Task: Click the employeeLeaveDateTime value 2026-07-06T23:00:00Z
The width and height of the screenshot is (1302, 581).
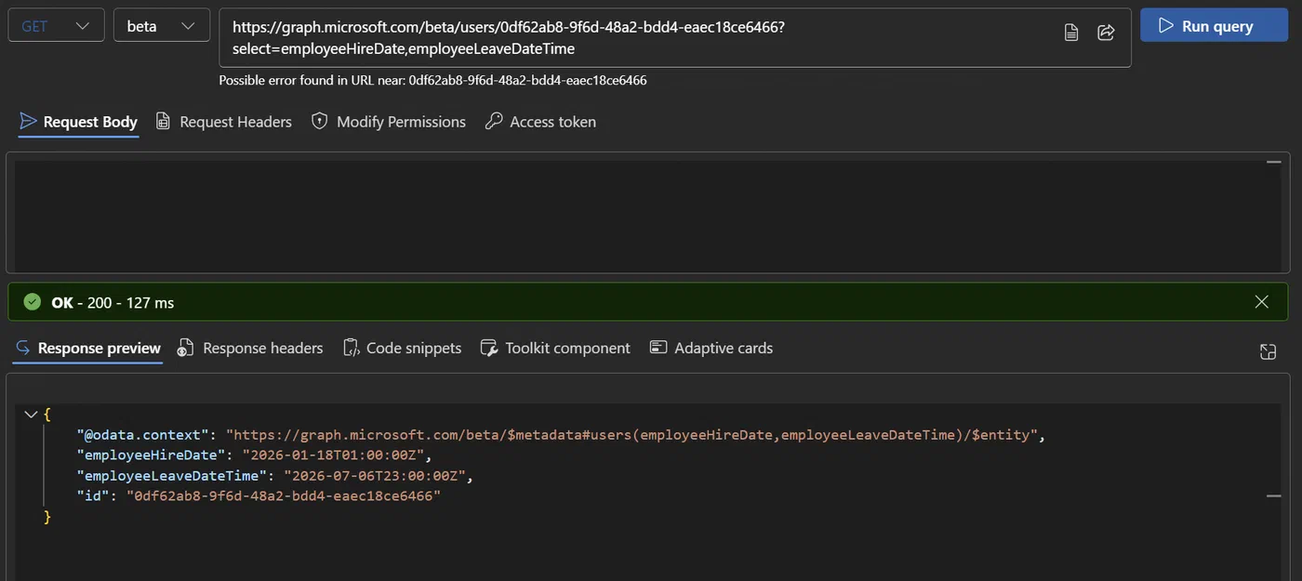Action: click(374, 476)
